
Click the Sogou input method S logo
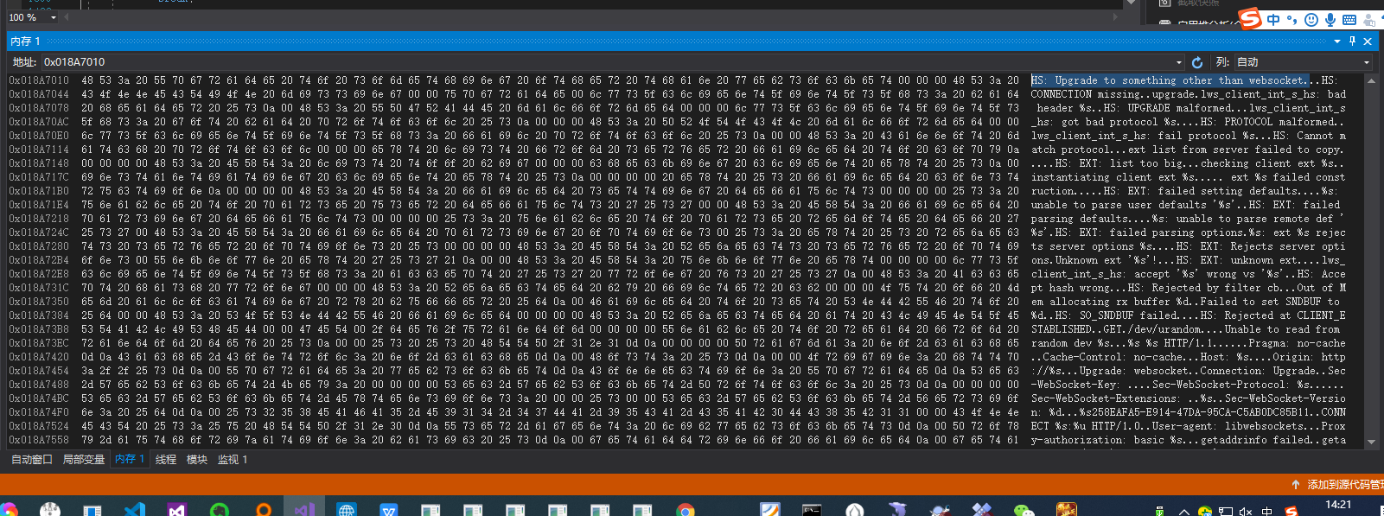tap(1251, 19)
